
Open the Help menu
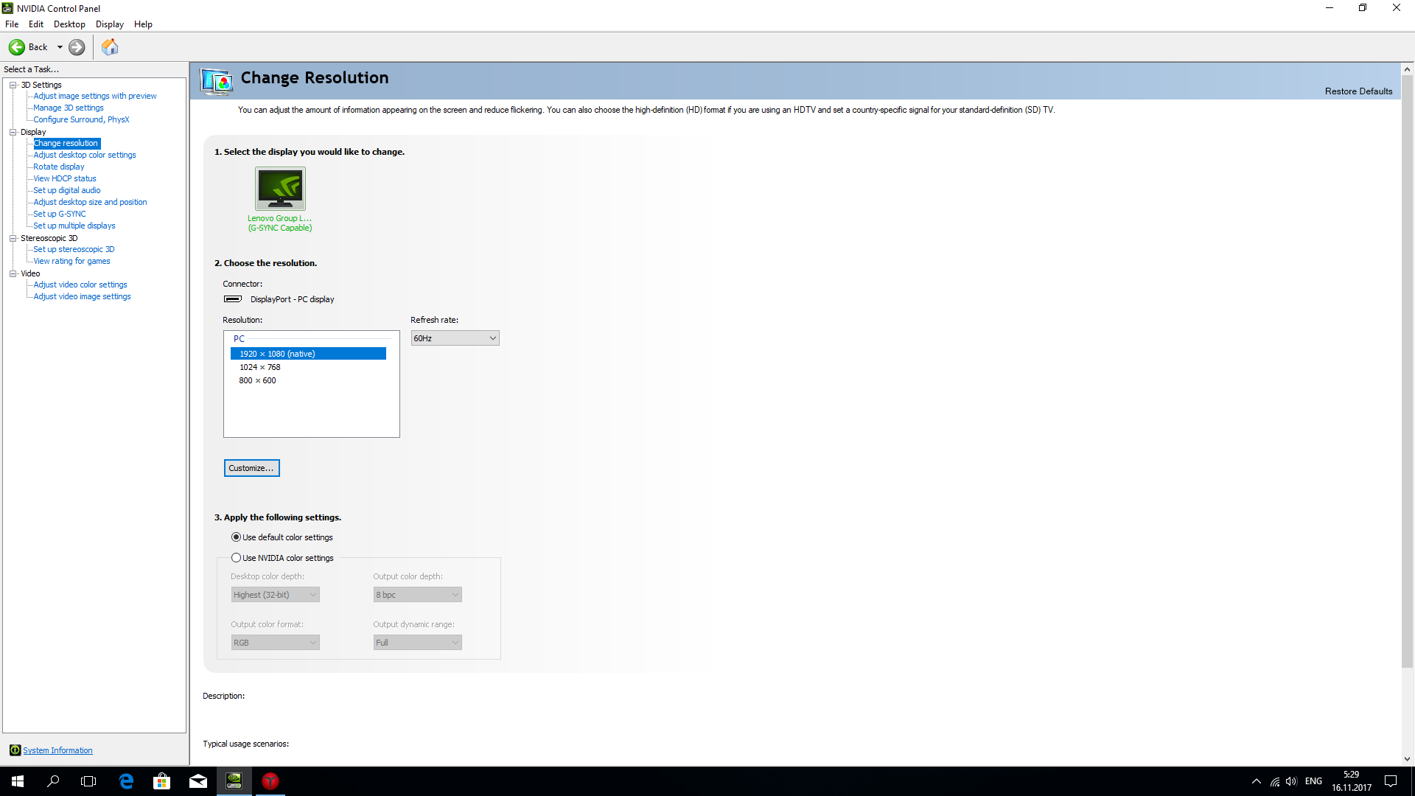point(143,24)
